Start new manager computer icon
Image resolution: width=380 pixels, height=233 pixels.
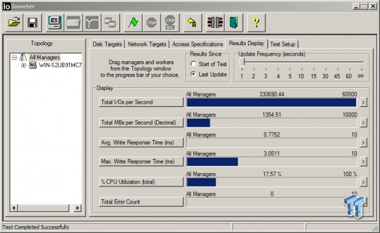coord(55,23)
